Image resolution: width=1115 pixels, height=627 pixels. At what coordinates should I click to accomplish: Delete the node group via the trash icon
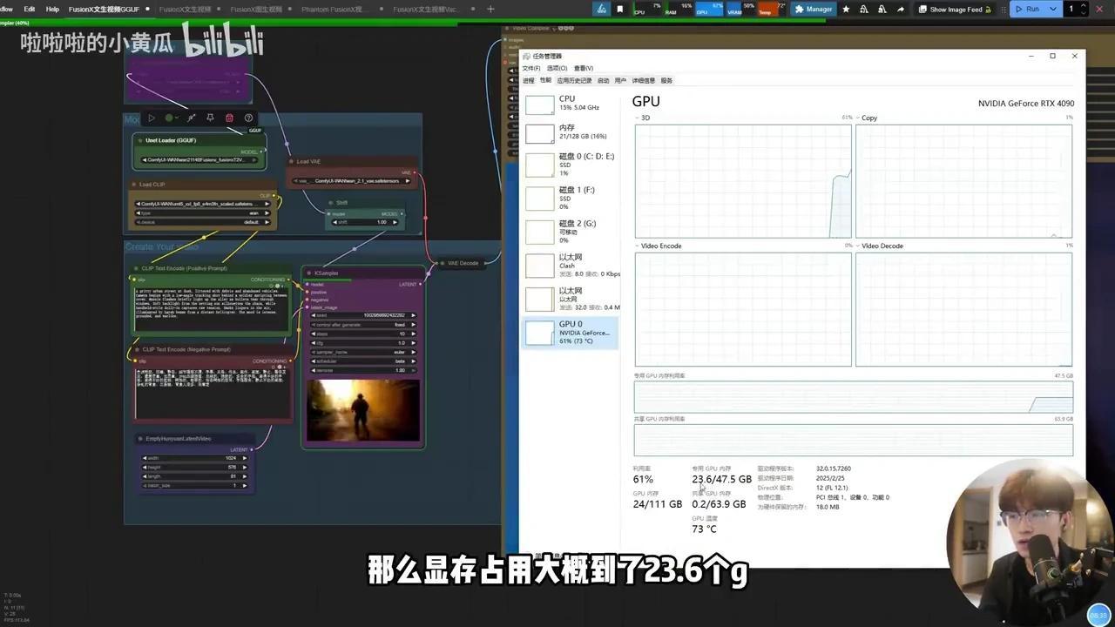229,118
